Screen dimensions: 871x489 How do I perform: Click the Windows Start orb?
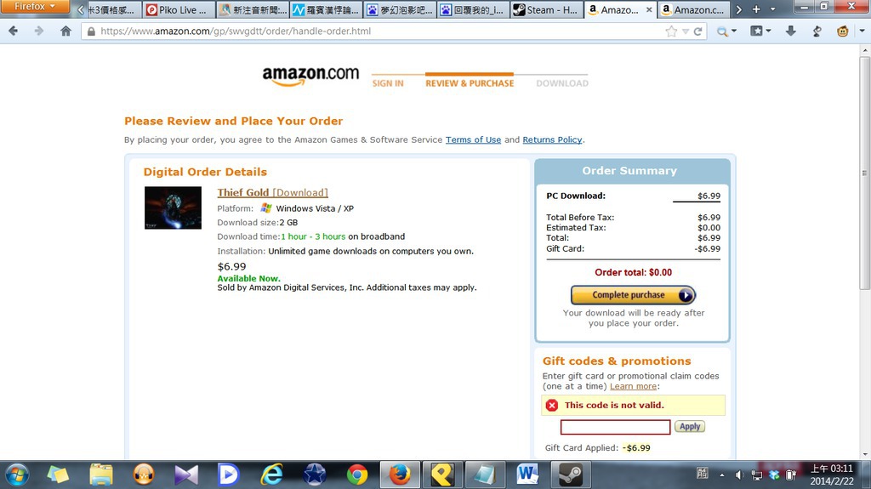17,475
